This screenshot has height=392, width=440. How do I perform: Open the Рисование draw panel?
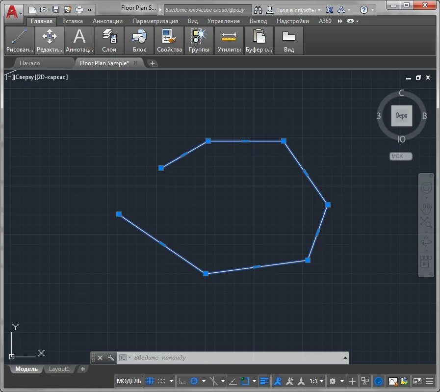(19, 40)
